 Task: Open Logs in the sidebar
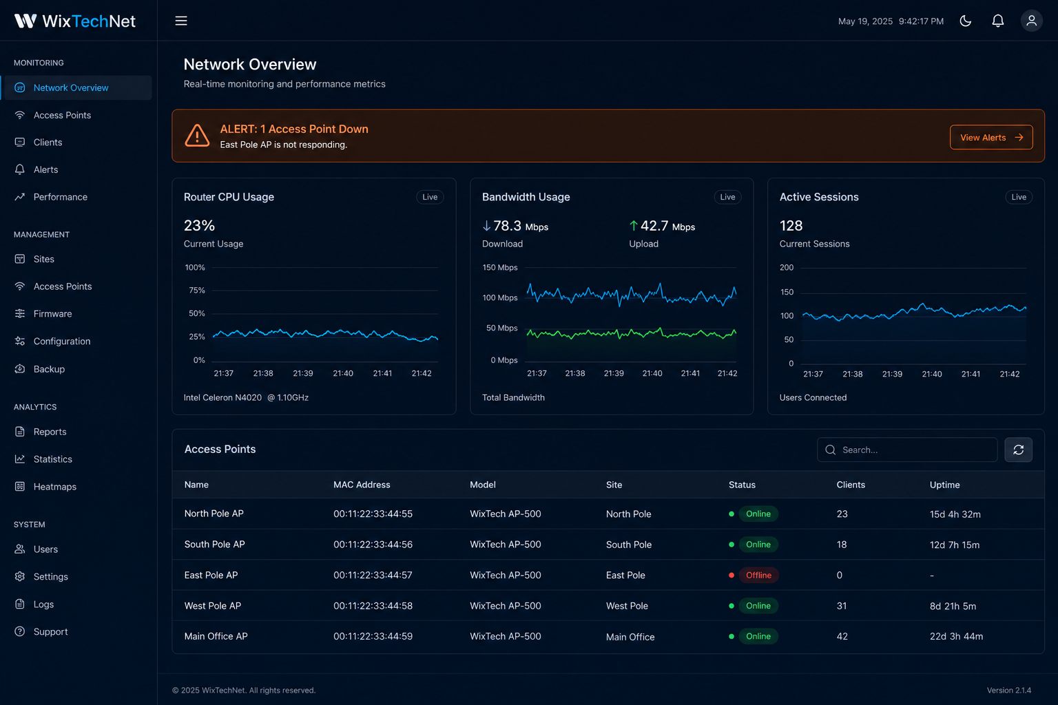coord(43,604)
